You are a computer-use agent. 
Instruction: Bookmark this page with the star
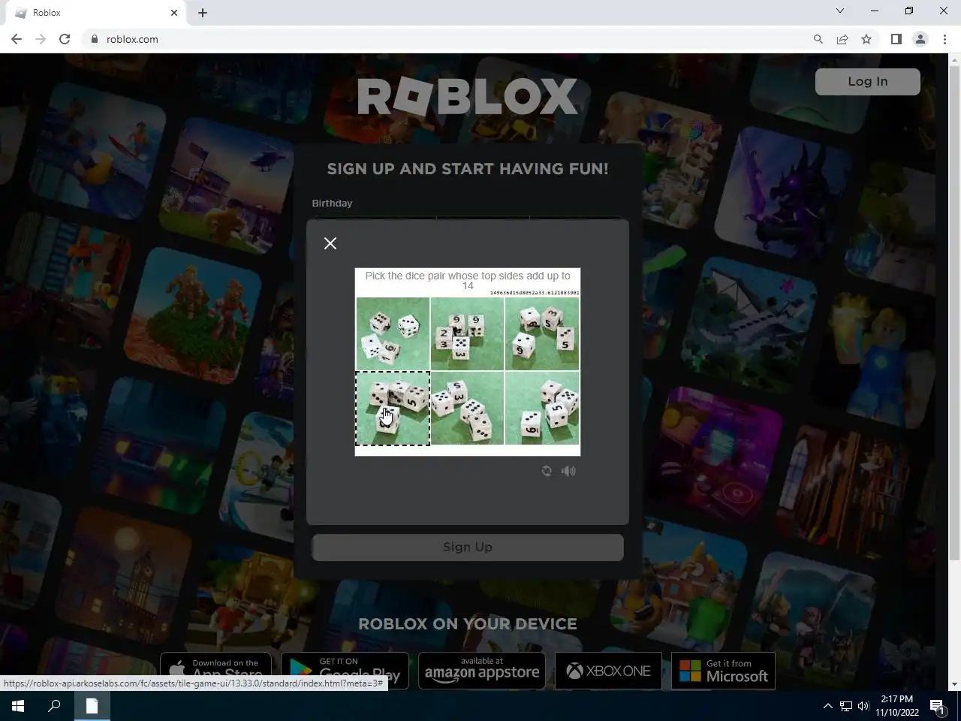click(866, 39)
